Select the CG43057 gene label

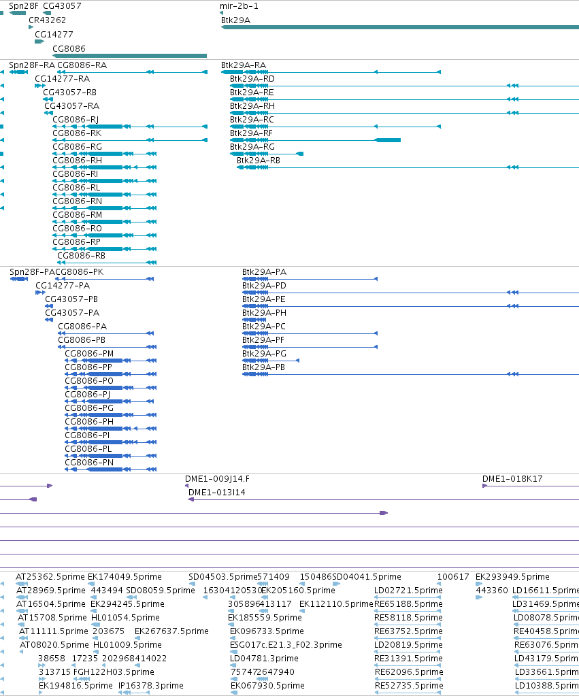(62, 6)
